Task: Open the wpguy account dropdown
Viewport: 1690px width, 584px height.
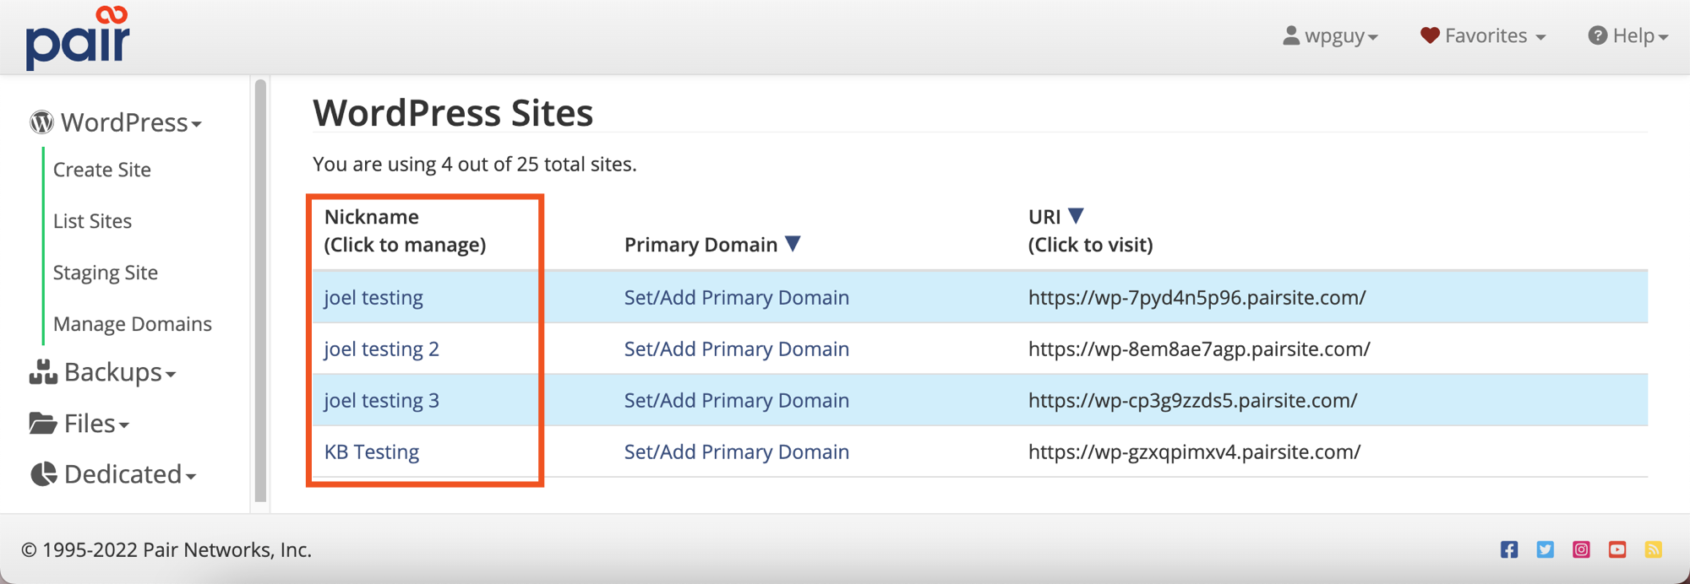Action: pyautogui.click(x=1331, y=36)
